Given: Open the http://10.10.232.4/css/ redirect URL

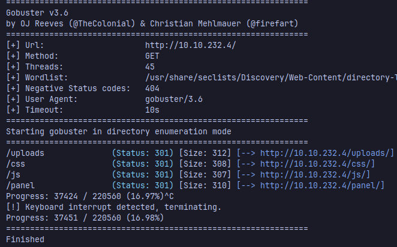Looking at the screenshot, I should coord(317,164).
